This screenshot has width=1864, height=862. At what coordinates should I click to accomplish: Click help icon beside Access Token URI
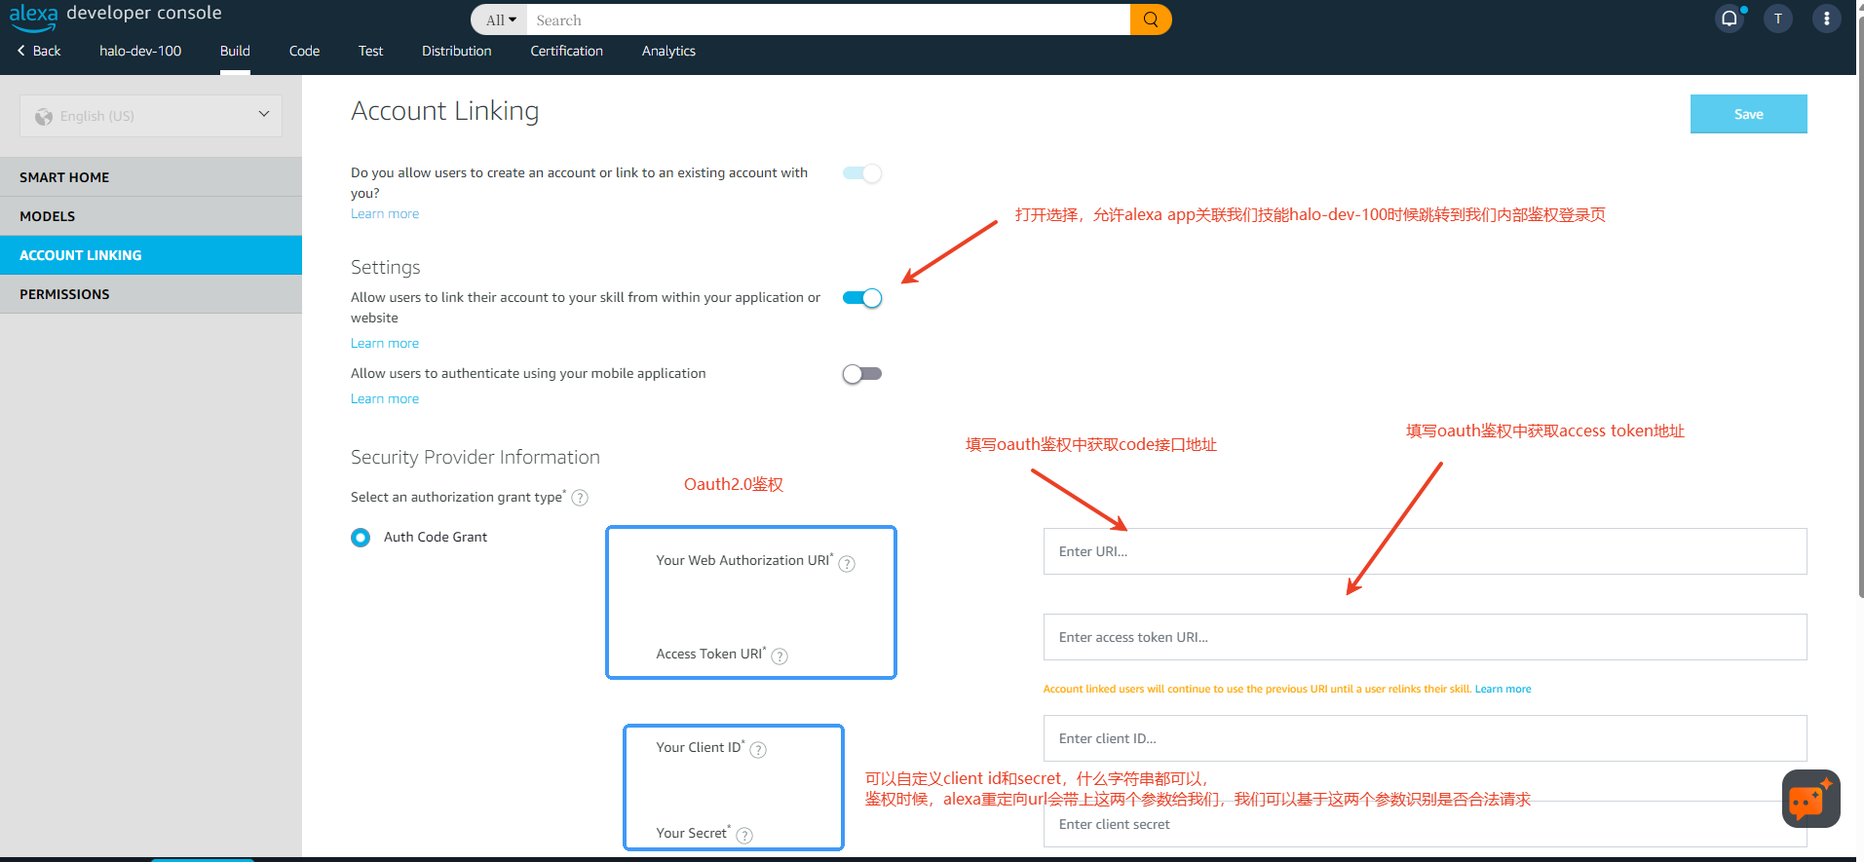[780, 656]
